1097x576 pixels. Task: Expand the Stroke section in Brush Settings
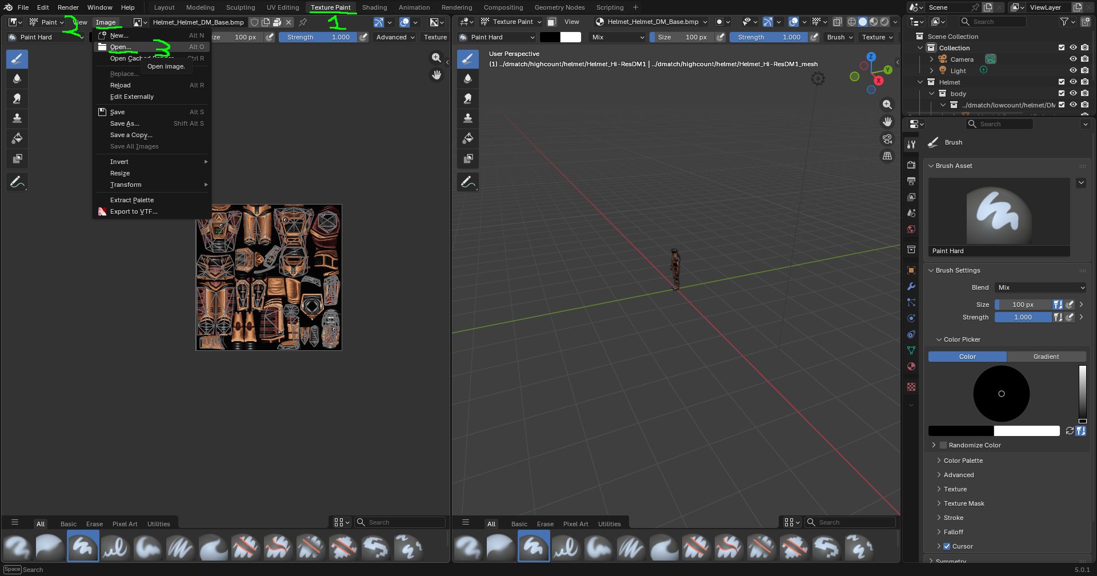953,518
